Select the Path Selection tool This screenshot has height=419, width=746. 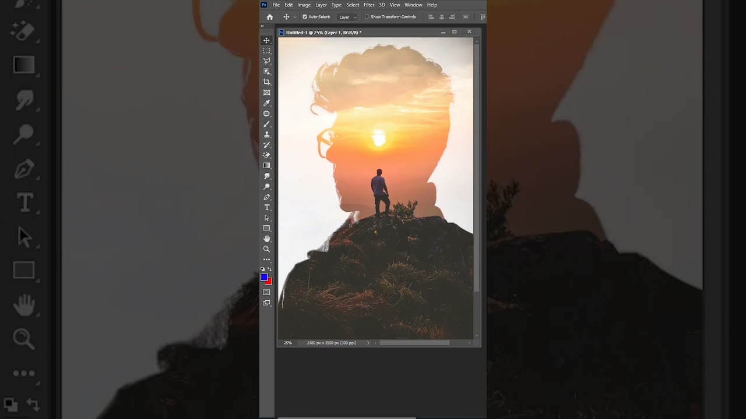point(267,218)
